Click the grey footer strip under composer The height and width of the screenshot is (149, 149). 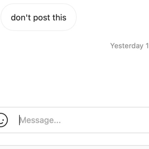[x=74, y=139]
